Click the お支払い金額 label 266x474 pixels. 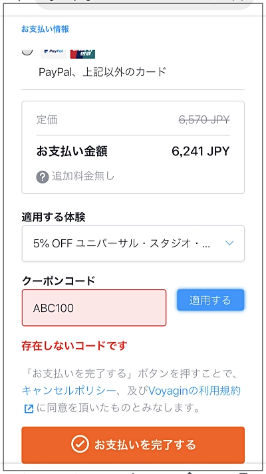[x=72, y=151]
